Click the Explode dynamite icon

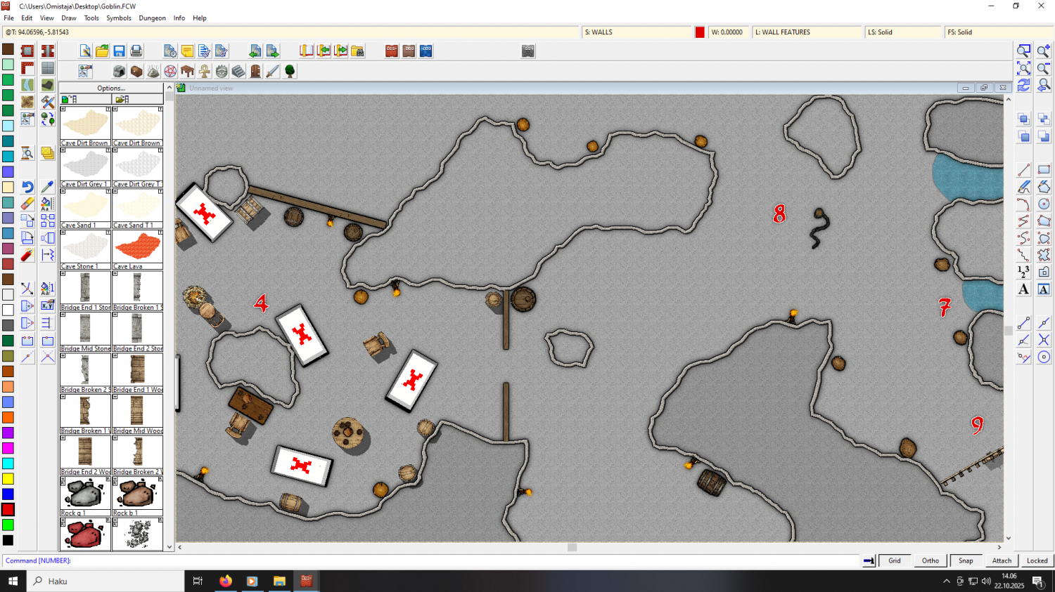click(27, 255)
